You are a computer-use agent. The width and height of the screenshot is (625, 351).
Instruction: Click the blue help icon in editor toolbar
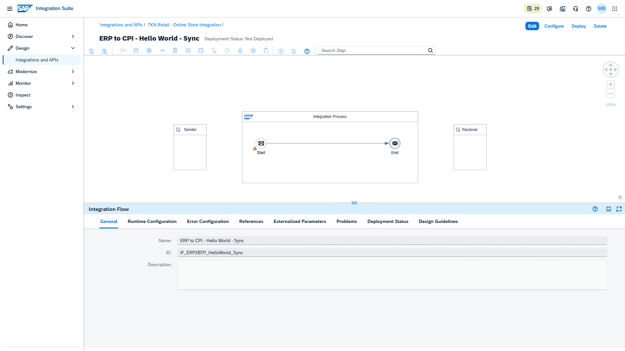[x=307, y=51]
